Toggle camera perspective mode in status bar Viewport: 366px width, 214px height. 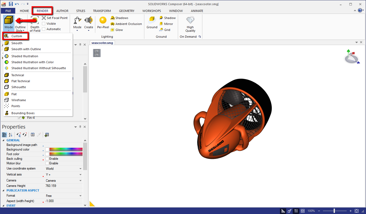(289, 211)
